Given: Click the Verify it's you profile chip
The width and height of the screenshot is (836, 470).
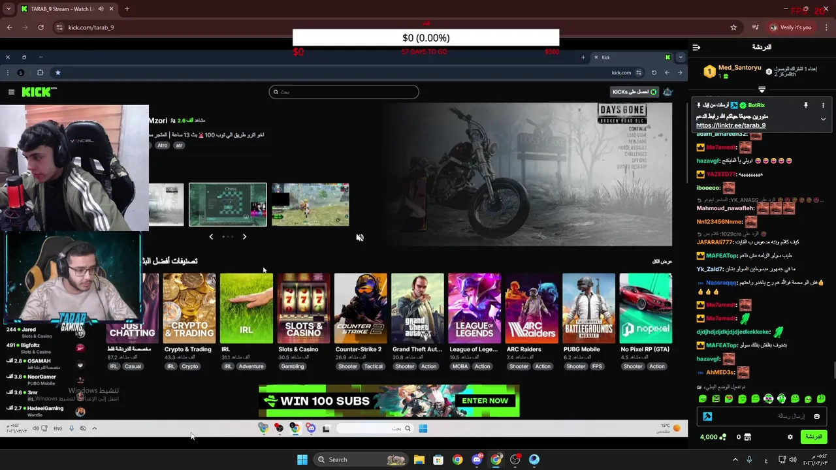Looking at the screenshot, I should 791,27.
